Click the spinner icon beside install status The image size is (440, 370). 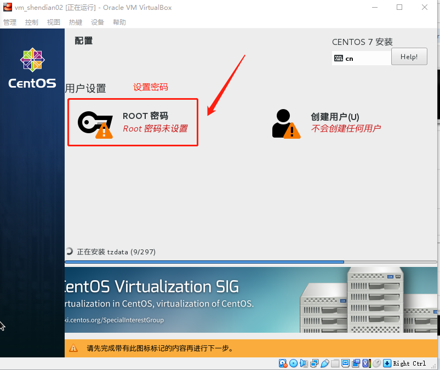(x=69, y=251)
